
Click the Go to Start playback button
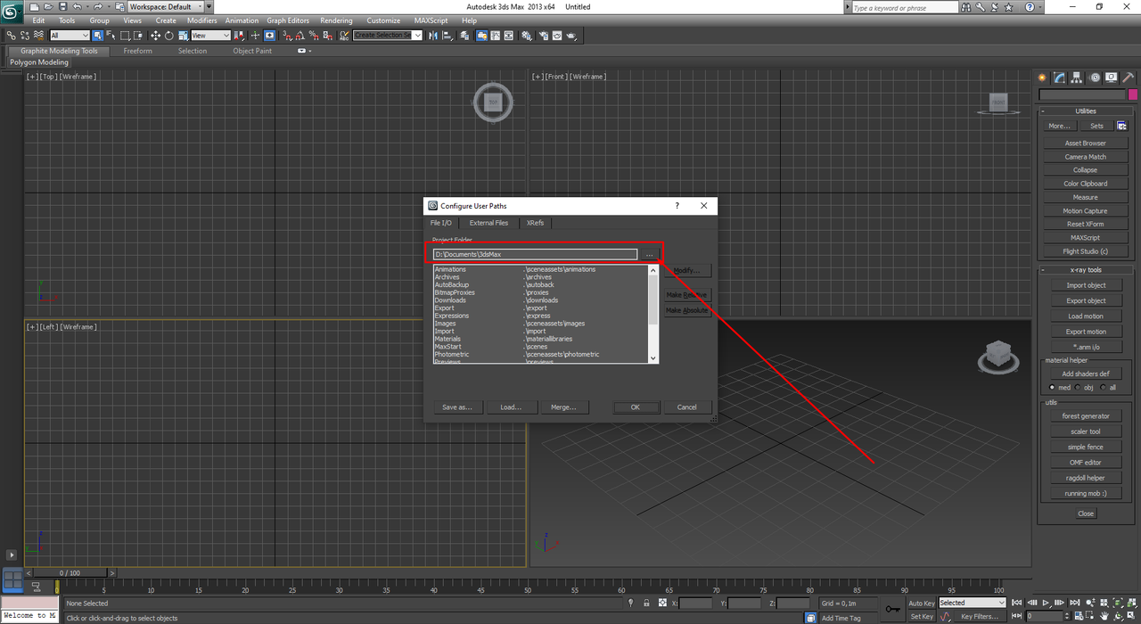pos(1016,603)
